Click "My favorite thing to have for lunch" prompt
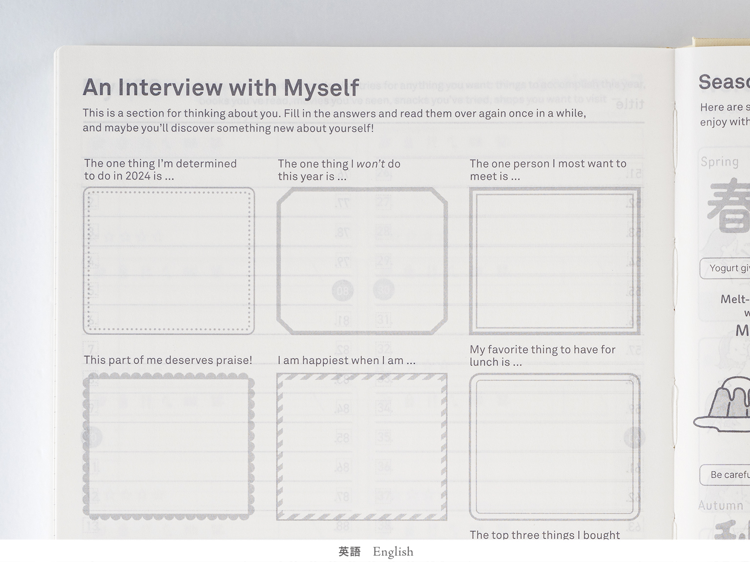The height and width of the screenshot is (562, 750). [542, 356]
